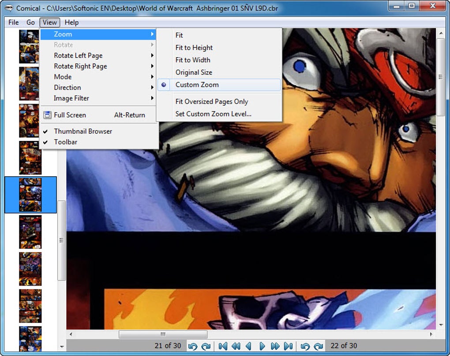Click the vertical scrollbar thumb of page view
Image resolution: width=450 pixels, height=356 pixels.
click(441, 77)
